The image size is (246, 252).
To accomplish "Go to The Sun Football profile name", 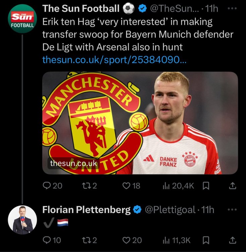I will pyautogui.click(x=81, y=9).
